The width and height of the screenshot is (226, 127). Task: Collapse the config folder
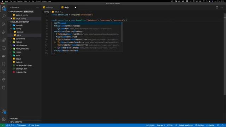coord(11,29)
